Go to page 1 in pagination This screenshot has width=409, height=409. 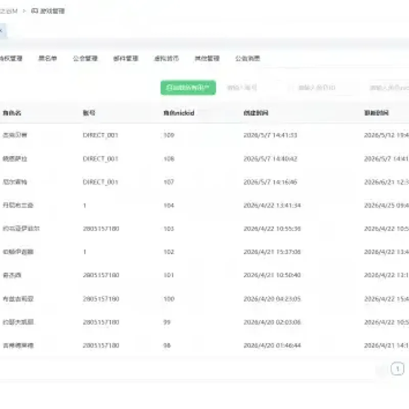[x=397, y=369]
